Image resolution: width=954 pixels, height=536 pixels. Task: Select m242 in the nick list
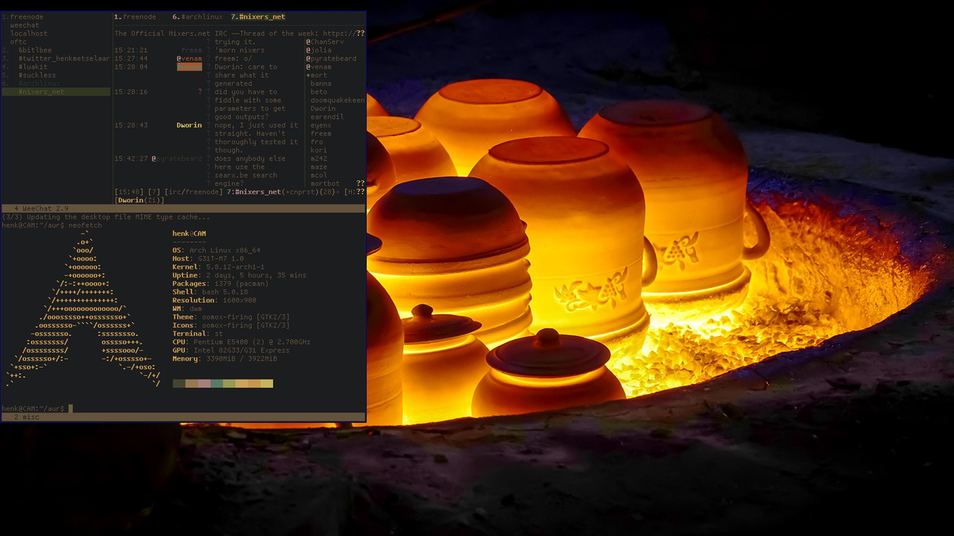[319, 159]
